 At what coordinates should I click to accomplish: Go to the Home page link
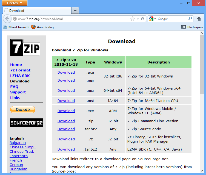point(16,65)
